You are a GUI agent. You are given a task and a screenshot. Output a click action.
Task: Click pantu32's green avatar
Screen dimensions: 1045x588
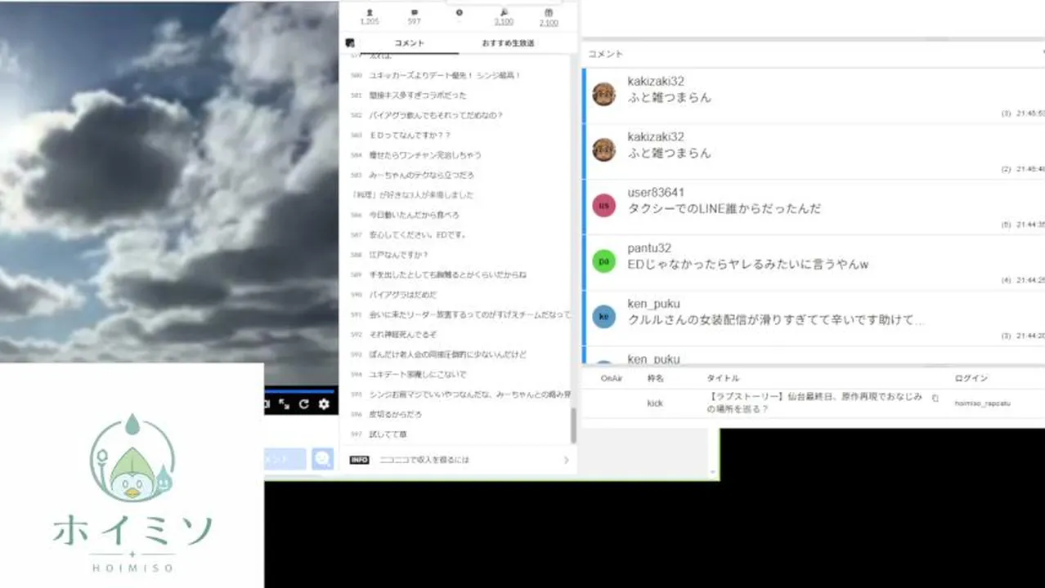[603, 261]
